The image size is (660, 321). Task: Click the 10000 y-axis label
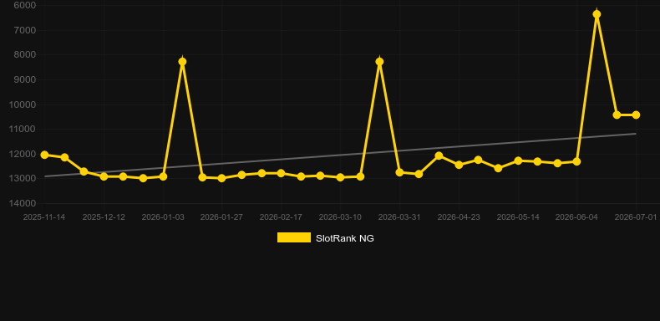click(23, 104)
